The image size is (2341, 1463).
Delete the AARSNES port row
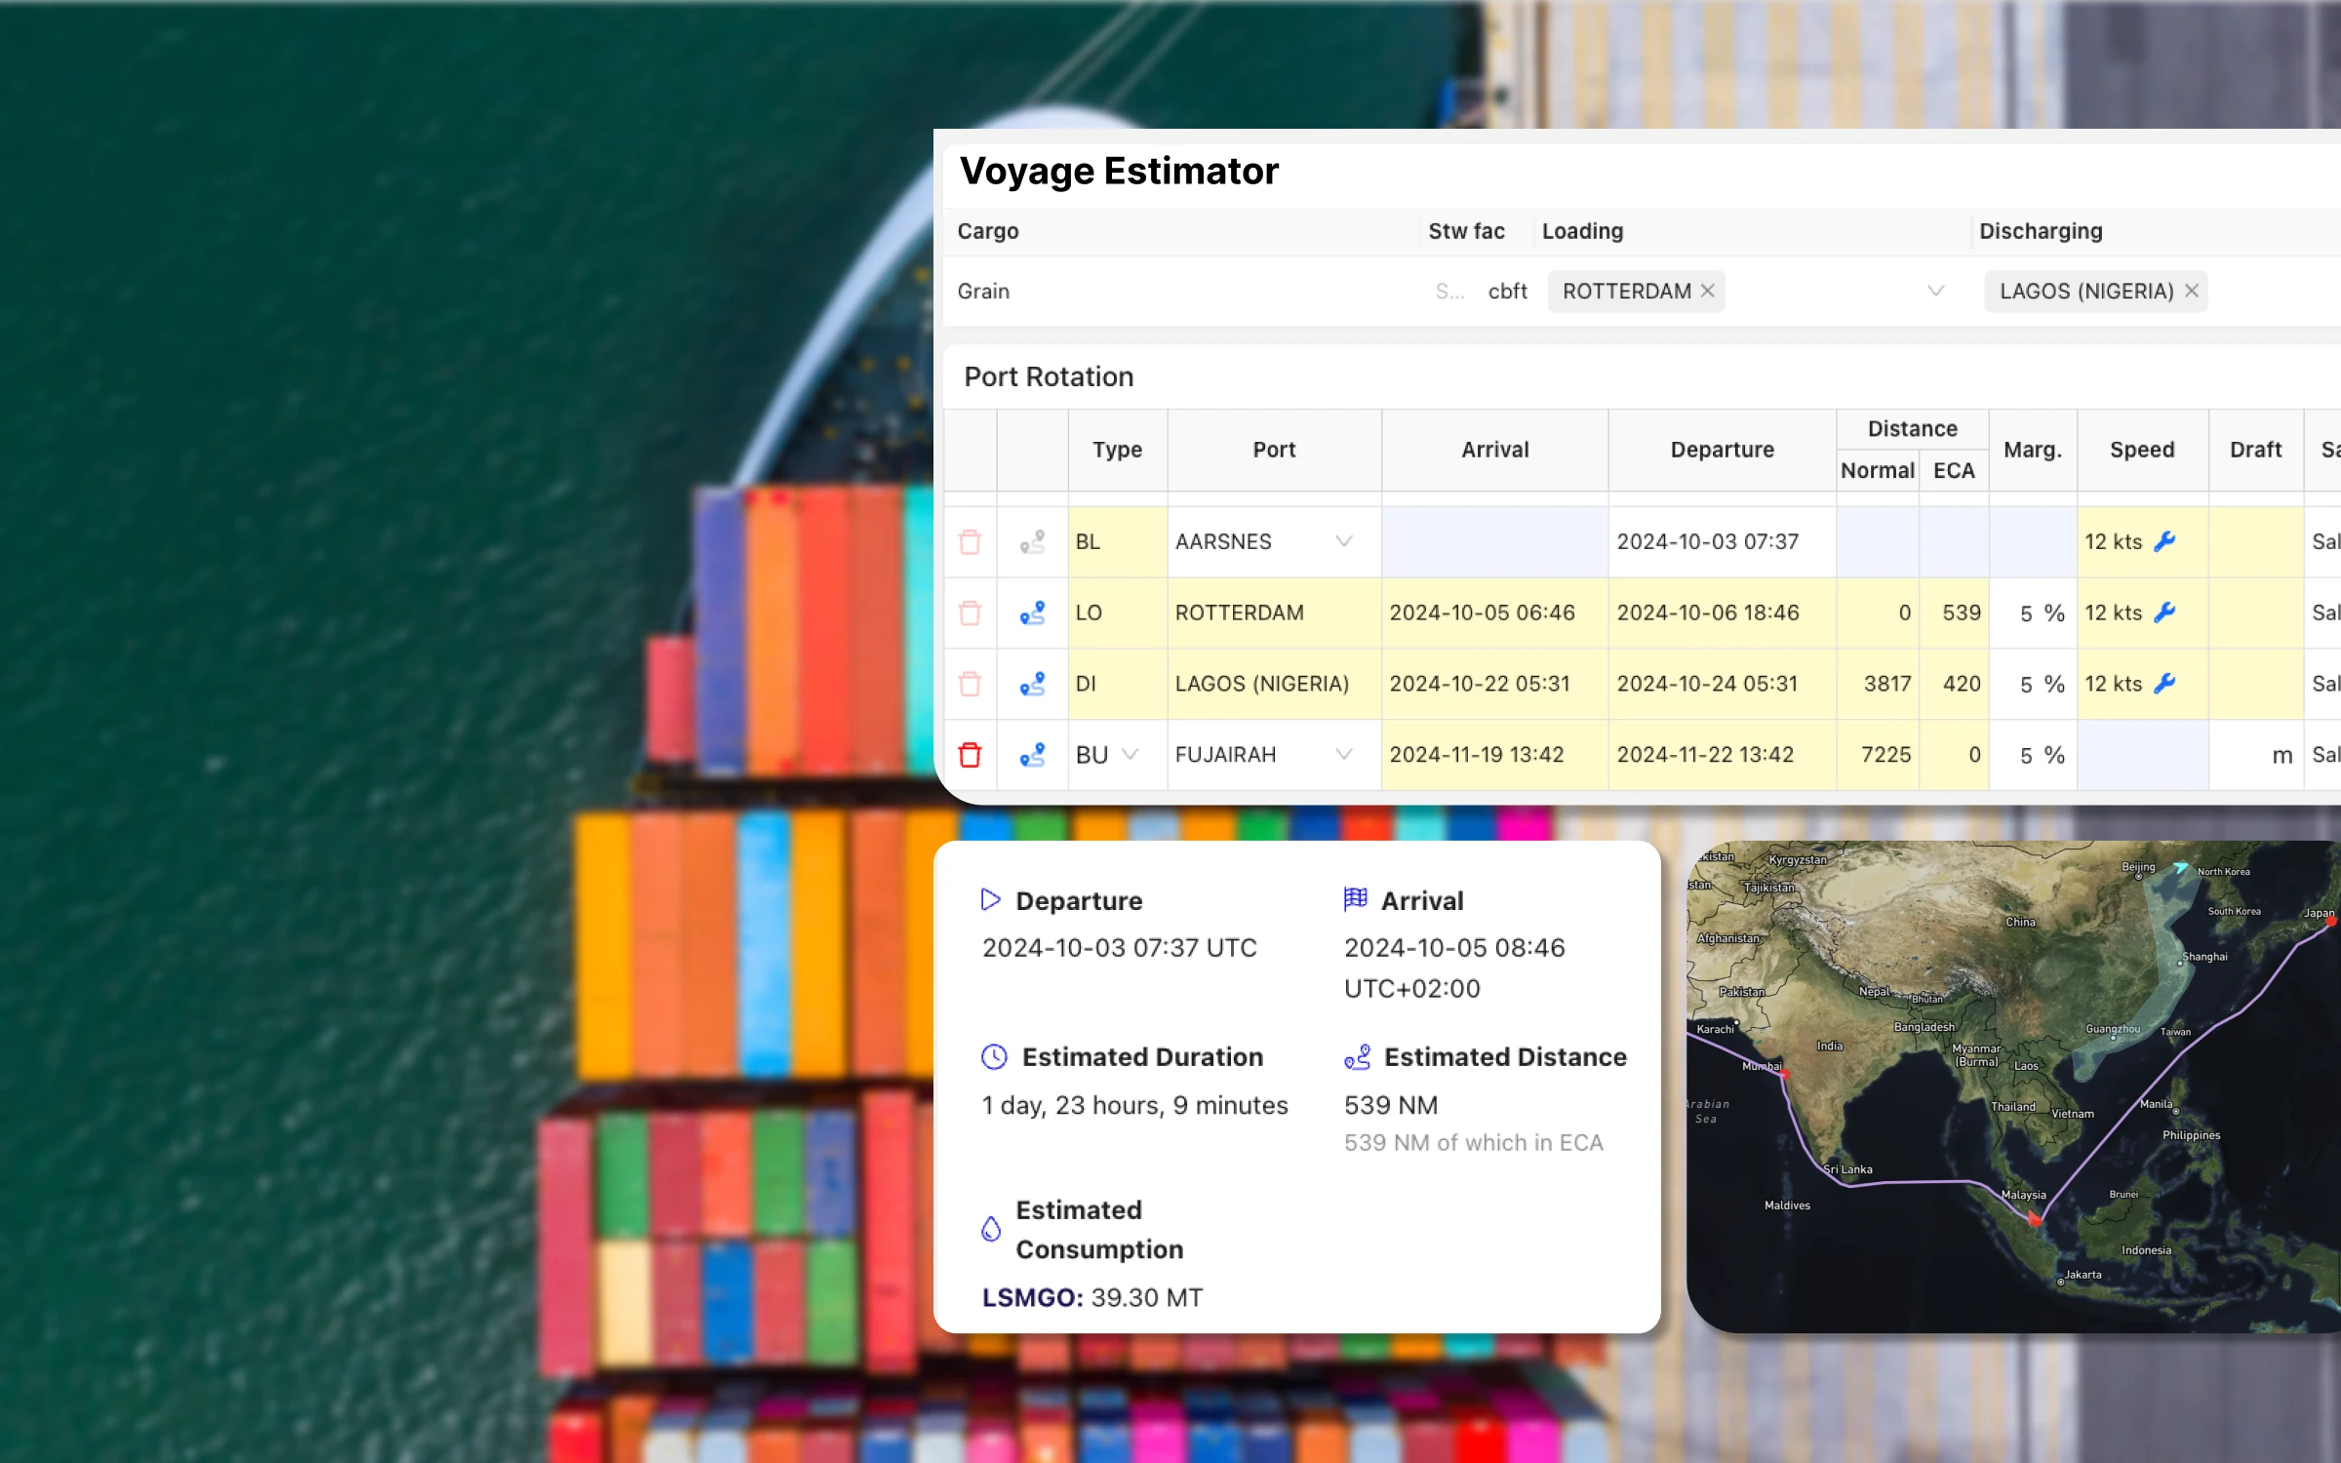pyautogui.click(x=970, y=542)
